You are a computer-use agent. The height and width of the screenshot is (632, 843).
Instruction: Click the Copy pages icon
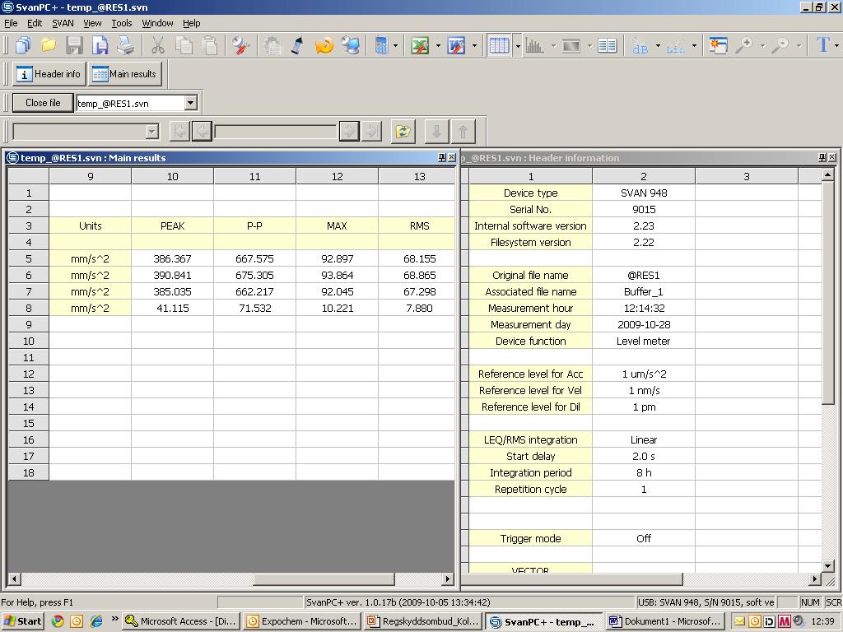(184, 46)
